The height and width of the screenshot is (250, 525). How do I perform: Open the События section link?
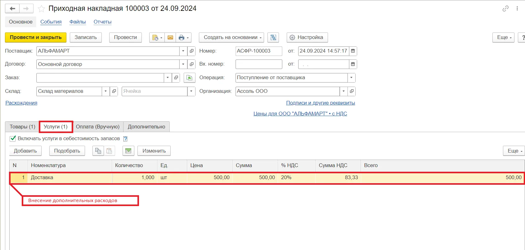coord(51,22)
